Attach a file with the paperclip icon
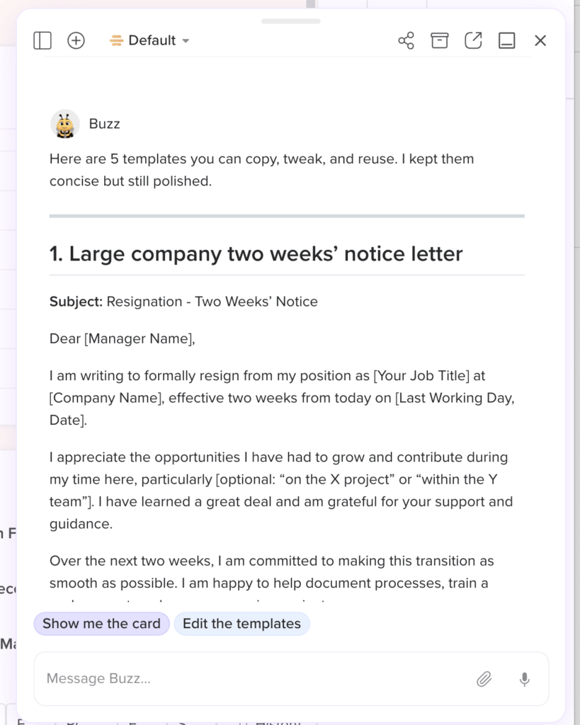Viewport: 580px width, 725px height. click(x=484, y=680)
